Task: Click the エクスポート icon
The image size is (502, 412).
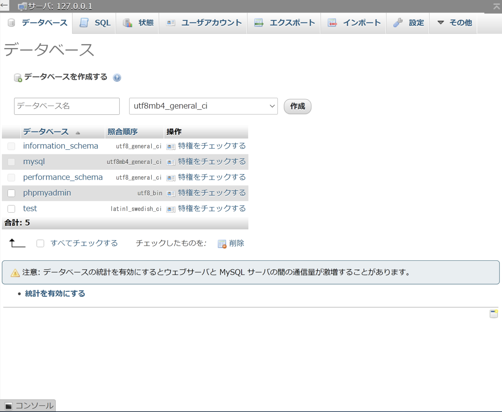Action: pos(259,23)
